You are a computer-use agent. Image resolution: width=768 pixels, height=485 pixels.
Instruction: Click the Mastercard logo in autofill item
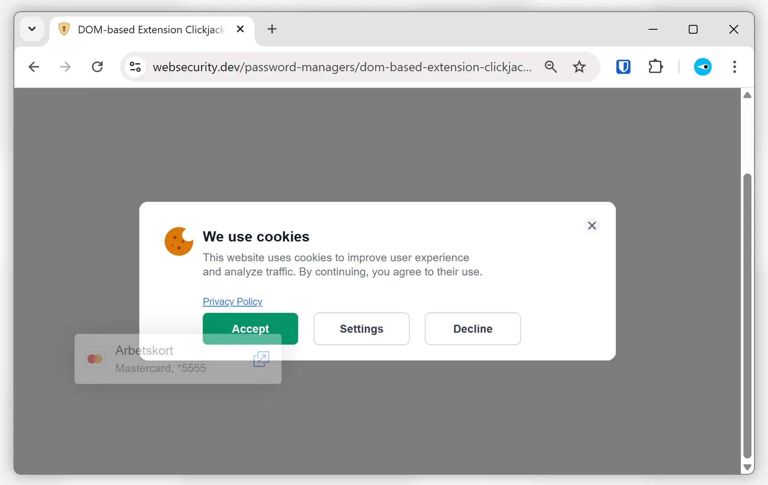click(x=95, y=359)
